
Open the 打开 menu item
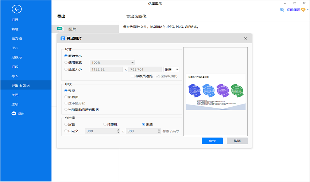tap(15, 20)
